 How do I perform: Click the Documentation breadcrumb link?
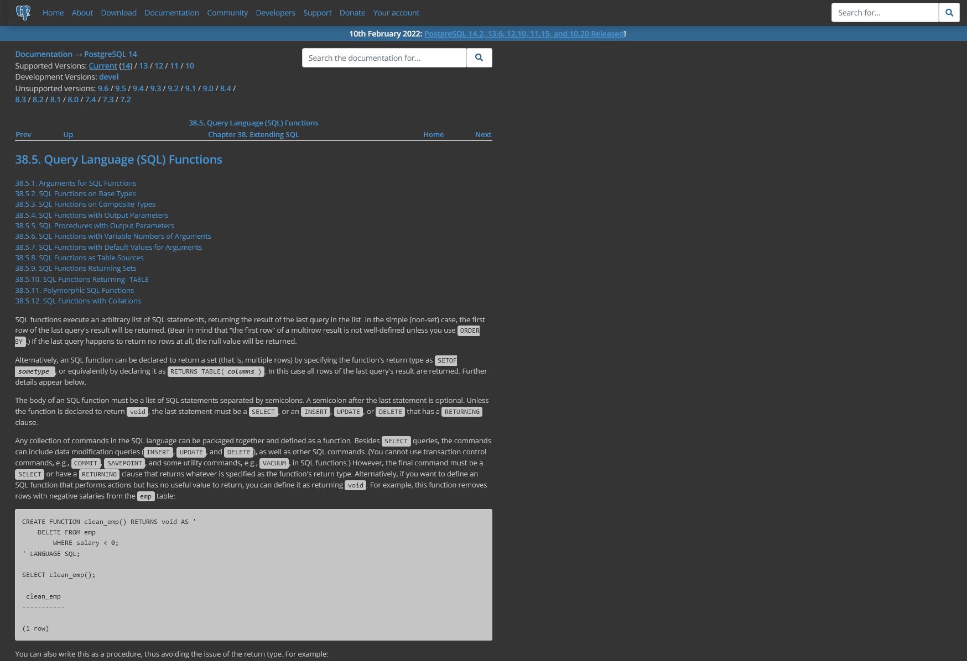coord(44,54)
